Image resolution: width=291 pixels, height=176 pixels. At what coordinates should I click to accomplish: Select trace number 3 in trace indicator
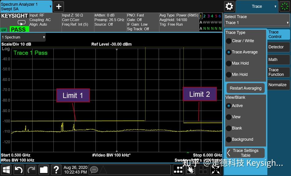point(209,16)
